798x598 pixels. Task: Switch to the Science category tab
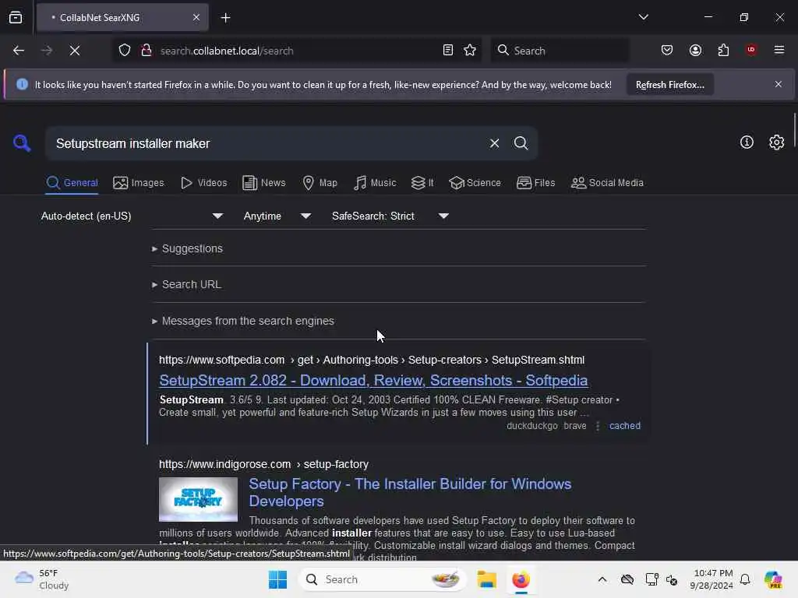tap(475, 182)
